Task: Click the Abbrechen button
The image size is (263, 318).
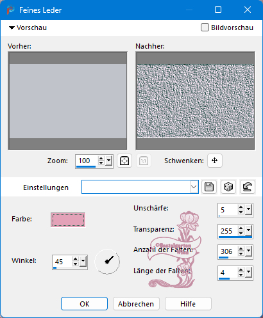Action: (x=136, y=304)
